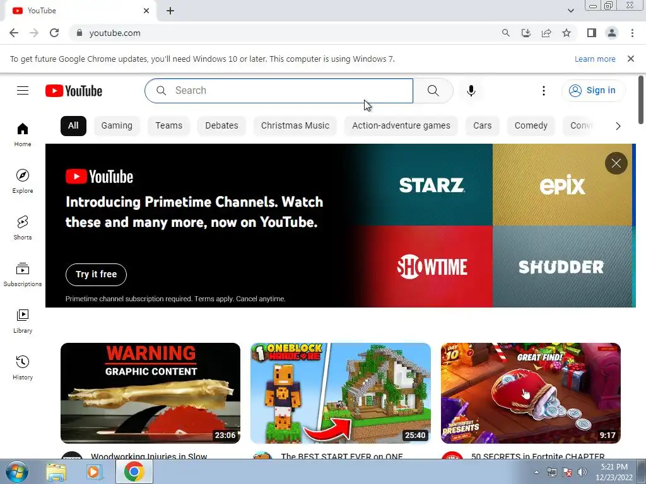This screenshot has width=646, height=484.
Task: Click the Learn more link
Action: point(595,59)
